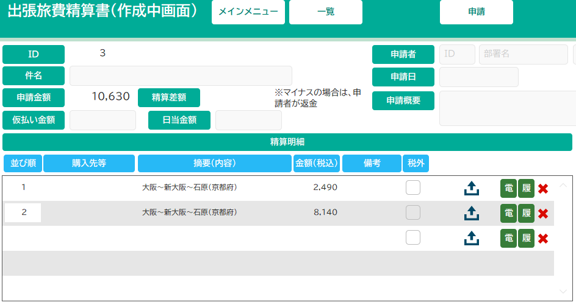Toggle 税外 checkbox in third row
Image resolution: width=576 pixels, height=308 pixels.
point(413,238)
